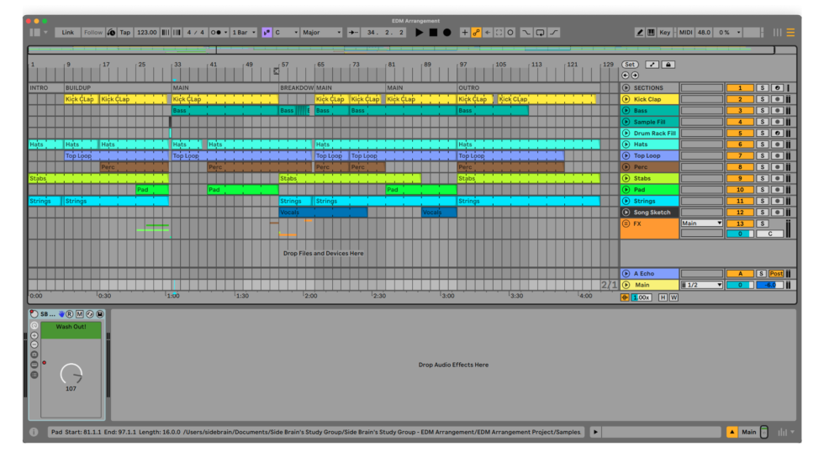Open the Main track 1/2 output dropdown
Image resolution: width=824 pixels, height=473 pixels.
pyautogui.click(x=701, y=285)
